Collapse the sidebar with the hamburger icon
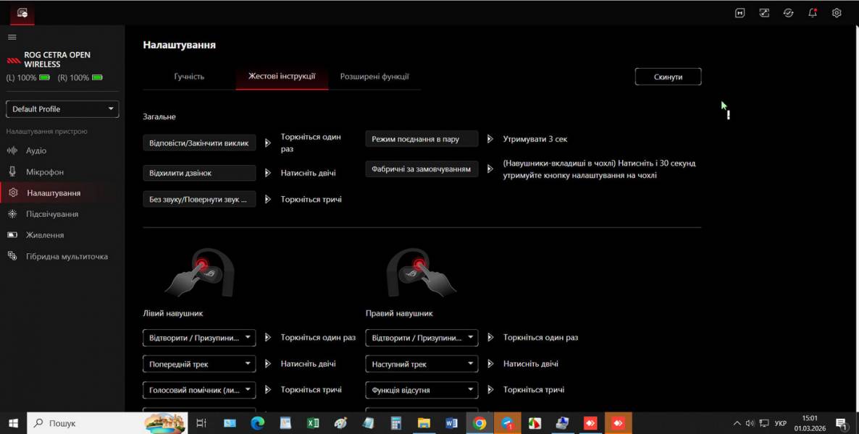The image size is (859, 434). click(x=12, y=37)
